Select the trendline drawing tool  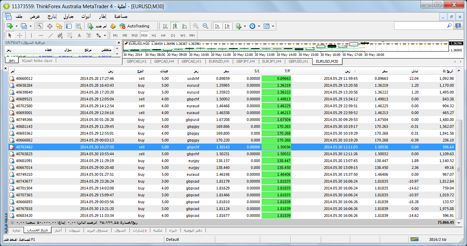(51, 35)
